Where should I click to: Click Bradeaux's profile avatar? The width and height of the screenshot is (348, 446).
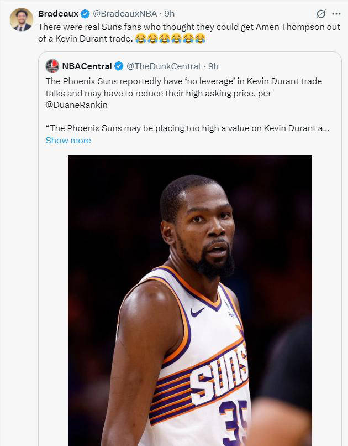pos(22,19)
